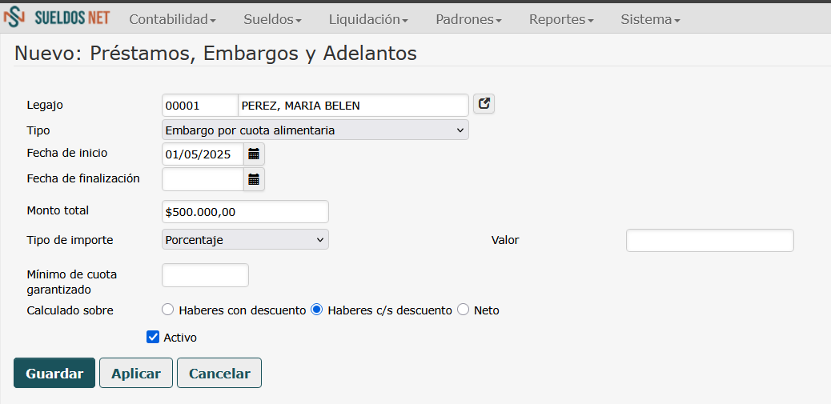Toggle the Activo checkbox
This screenshot has height=404, width=831.
(154, 337)
